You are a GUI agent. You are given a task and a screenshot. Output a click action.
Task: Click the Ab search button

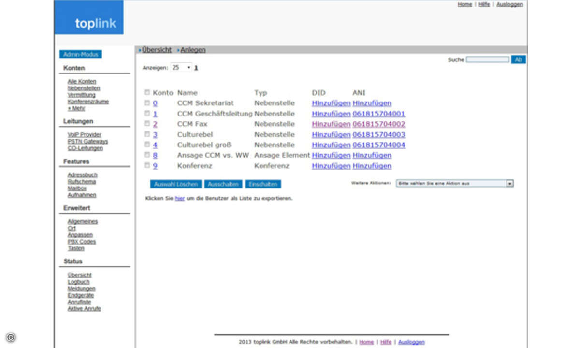[x=518, y=59]
